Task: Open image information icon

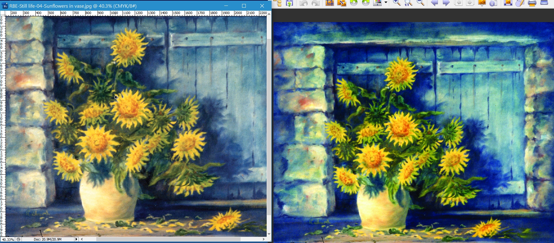Action: point(493,3)
